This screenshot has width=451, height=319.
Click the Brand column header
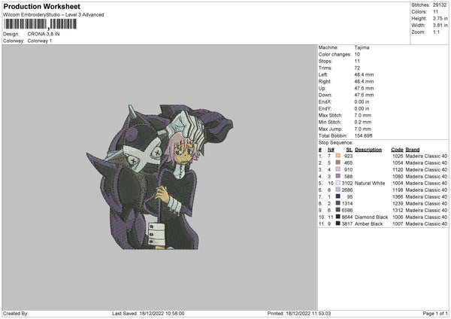click(413, 150)
